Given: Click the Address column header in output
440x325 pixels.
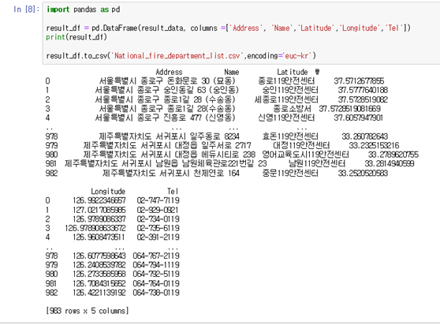Looking at the screenshot, I should click(x=169, y=72).
